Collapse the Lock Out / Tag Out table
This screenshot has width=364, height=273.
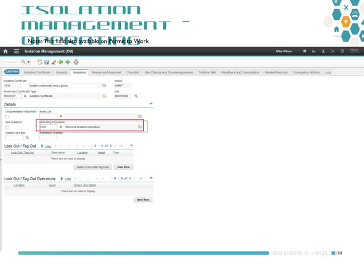(131, 145)
